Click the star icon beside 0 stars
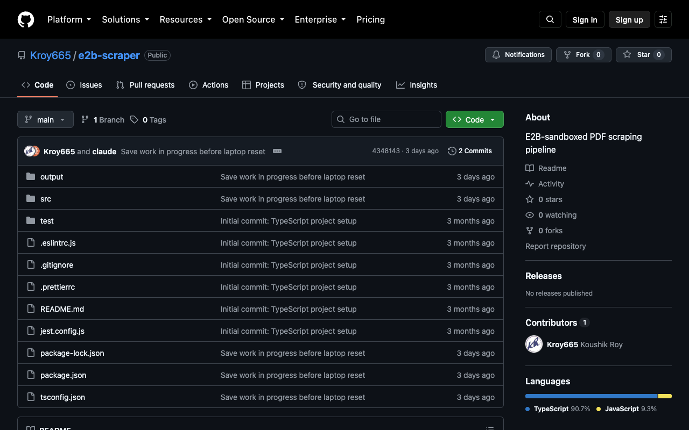 (x=530, y=199)
